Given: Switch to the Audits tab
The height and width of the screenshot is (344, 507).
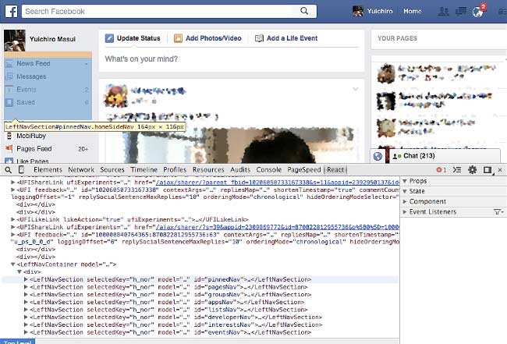Looking at the screenshot, I should tap(240, 170).
